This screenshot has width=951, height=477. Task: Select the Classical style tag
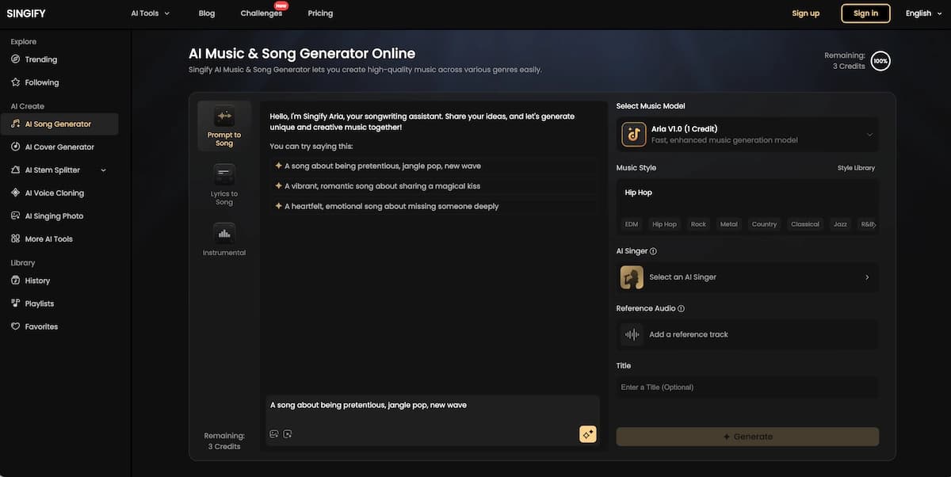[805, 224]
